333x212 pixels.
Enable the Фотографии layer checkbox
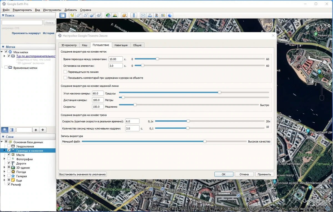coord(9,159)
